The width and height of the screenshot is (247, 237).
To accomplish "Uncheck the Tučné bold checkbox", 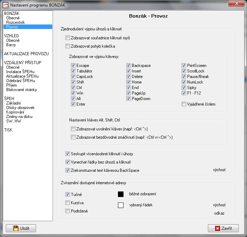I will [x=67, y=195].
